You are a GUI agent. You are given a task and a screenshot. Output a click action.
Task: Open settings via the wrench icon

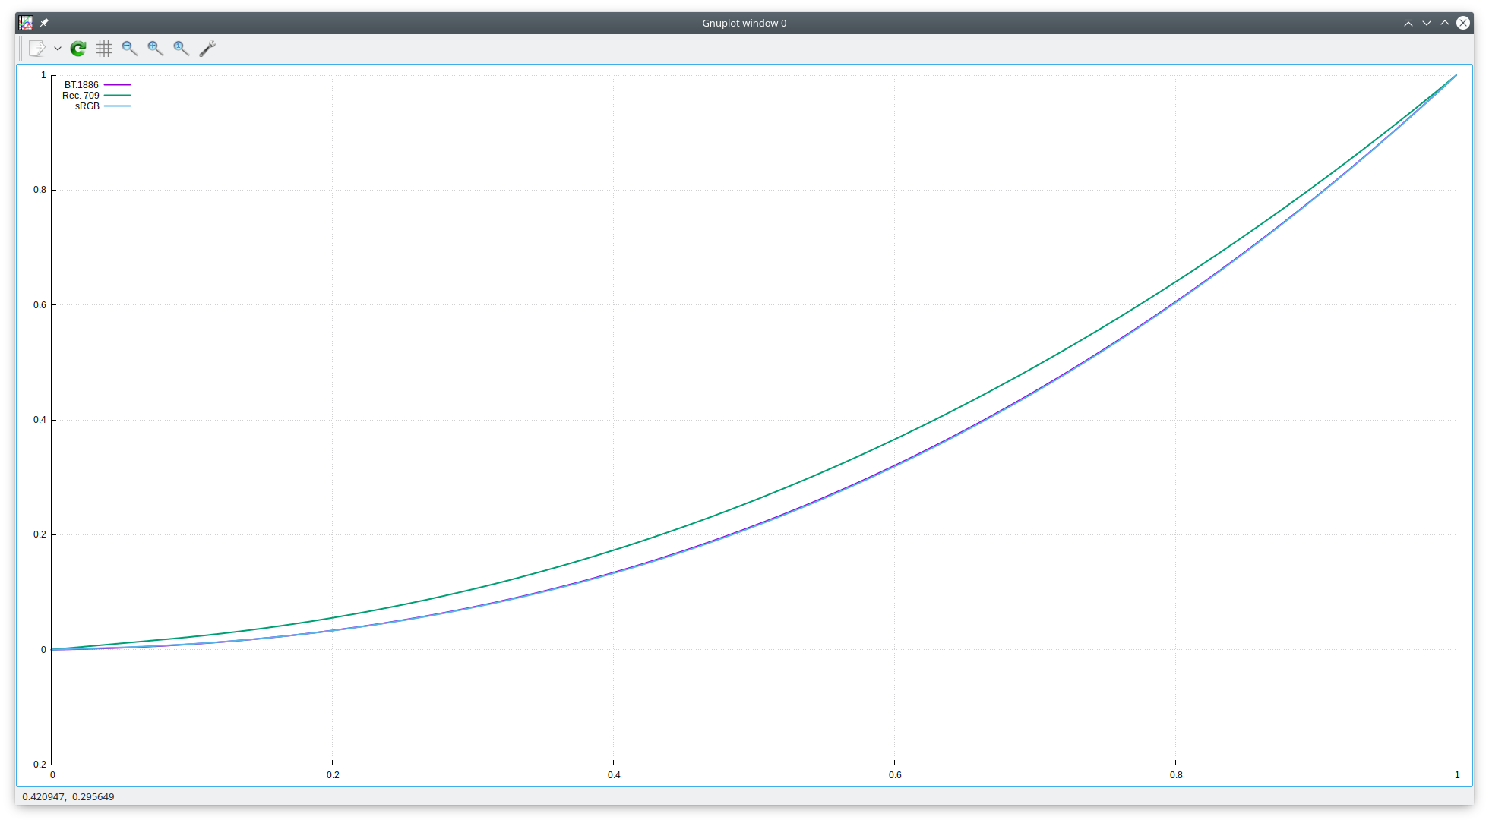[x=207, y=49]
